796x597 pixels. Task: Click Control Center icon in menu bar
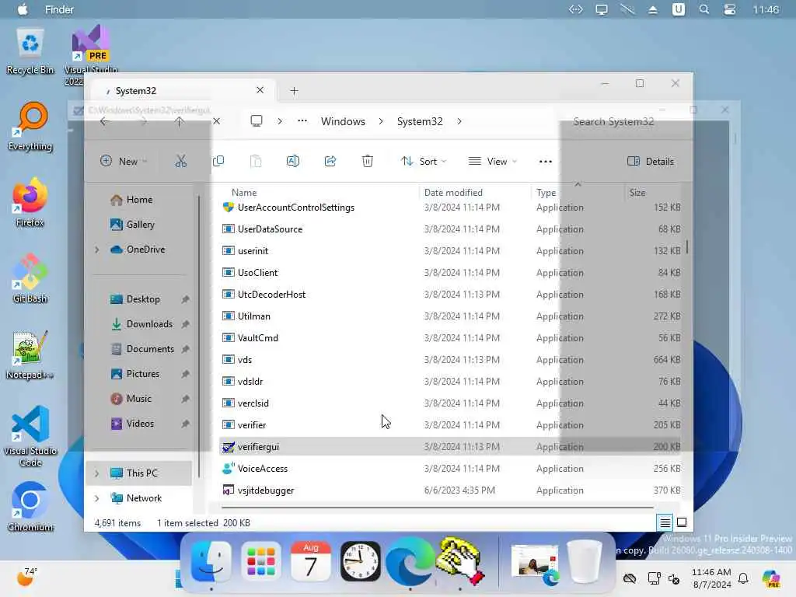tap(729, 9)
